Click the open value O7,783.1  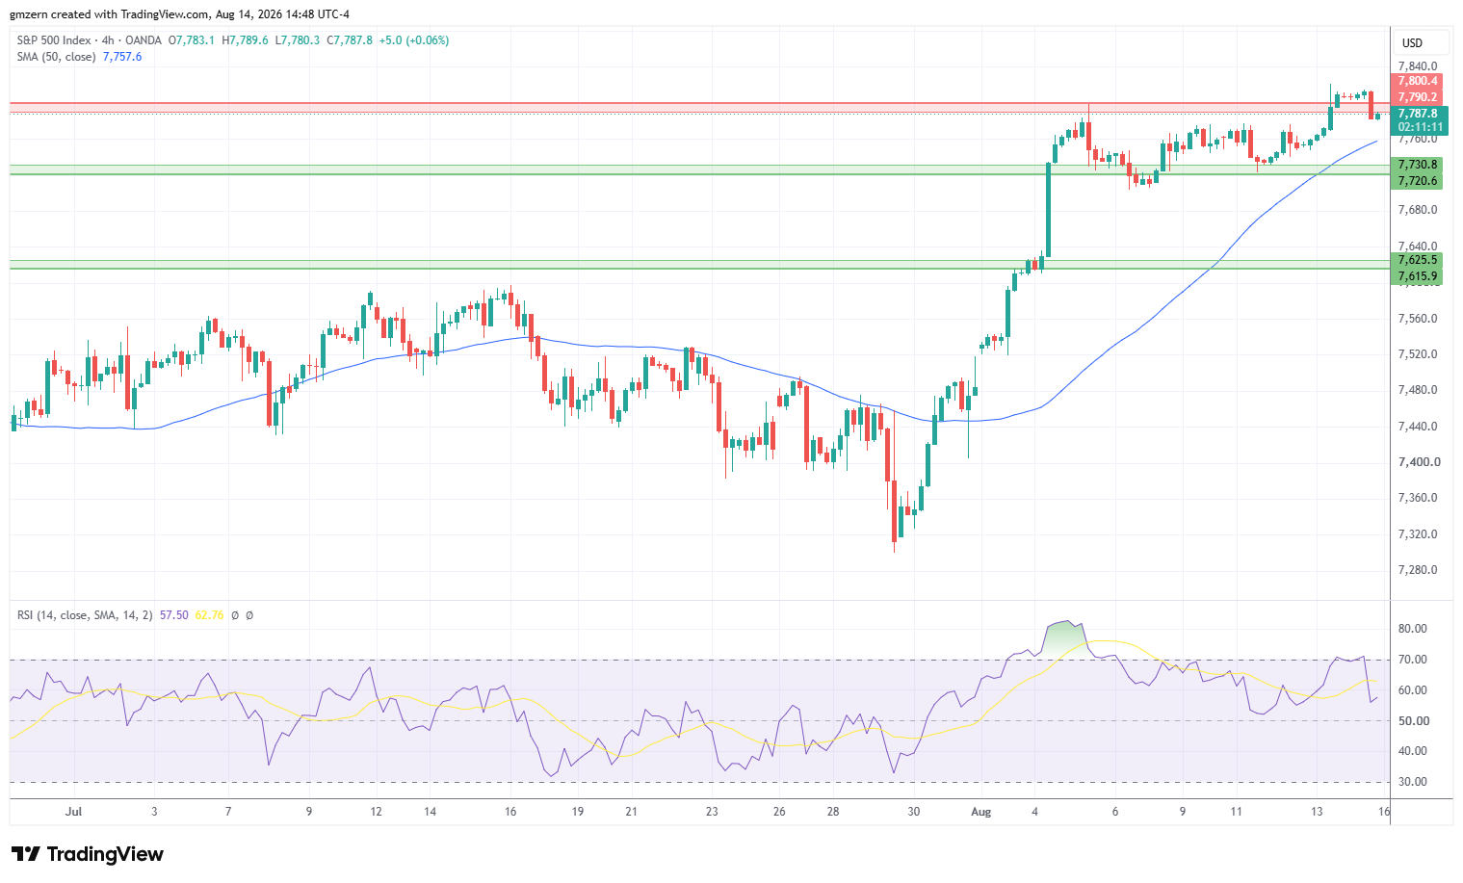[192, 40]
